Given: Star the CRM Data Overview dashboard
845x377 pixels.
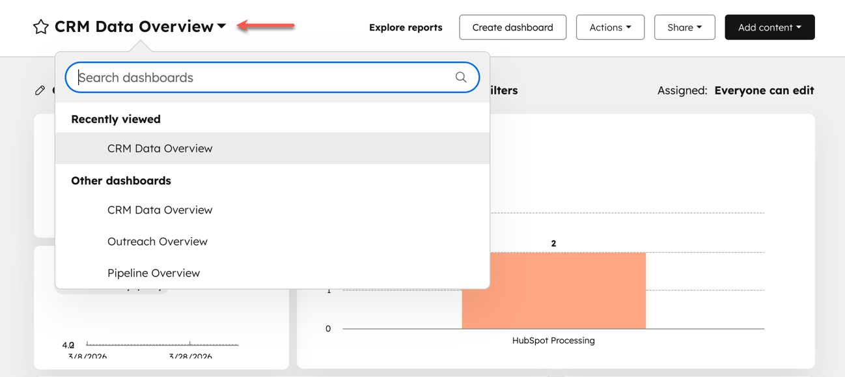Looking at the screenshot, I should (x=41, y=27).
